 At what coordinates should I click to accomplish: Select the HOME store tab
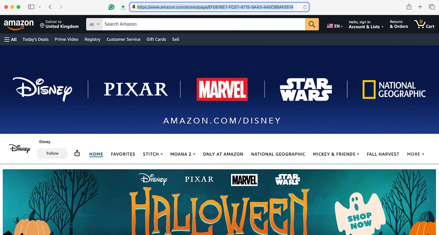(x=96, y=154)
